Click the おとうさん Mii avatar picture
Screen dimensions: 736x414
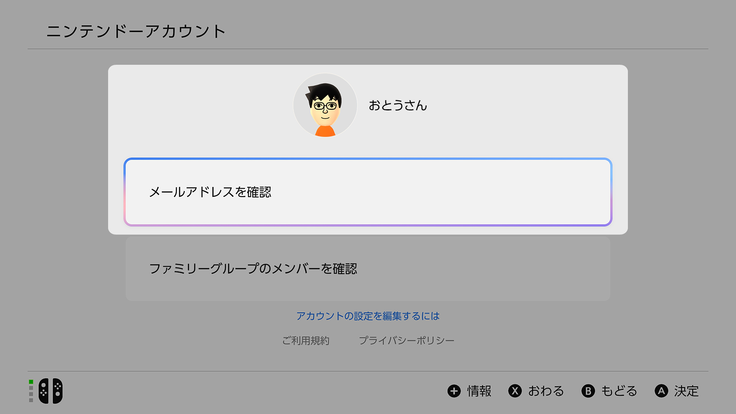325,105
